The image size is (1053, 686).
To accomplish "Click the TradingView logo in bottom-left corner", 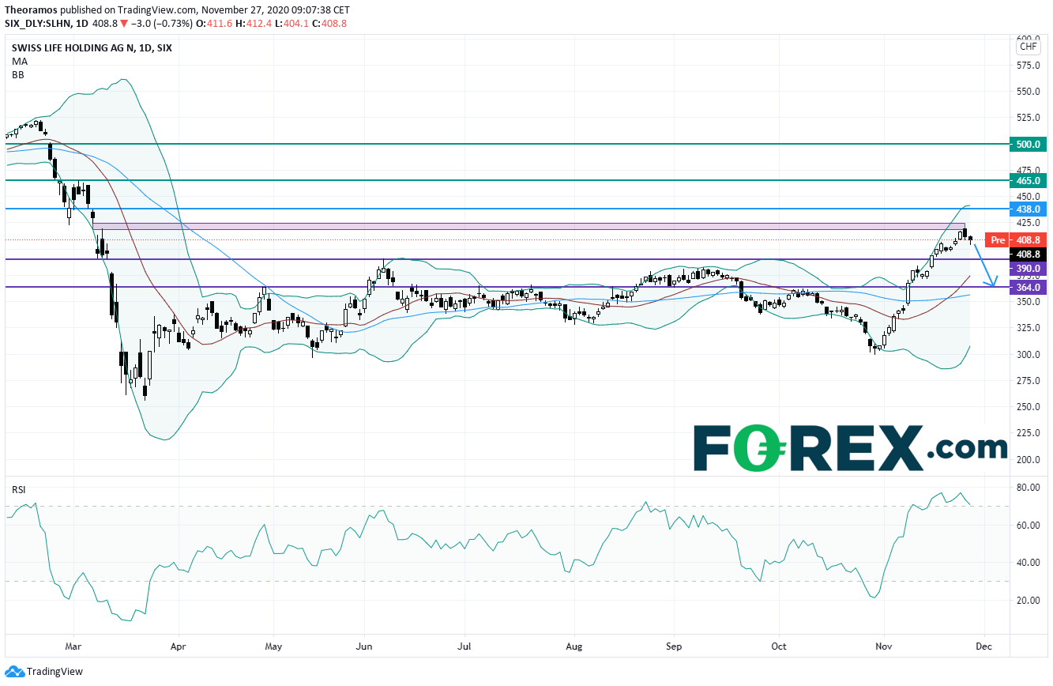I will click(39, 672).
